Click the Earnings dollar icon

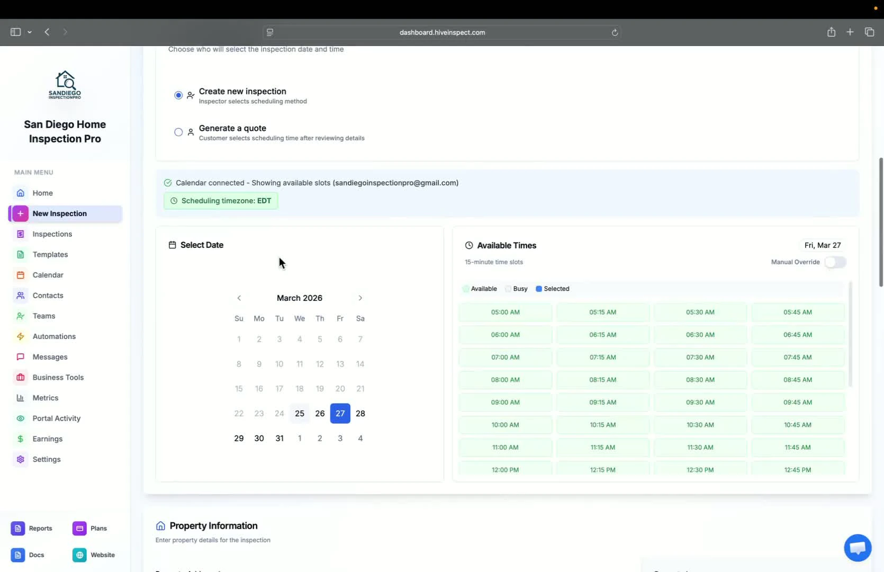click(20, 439)
